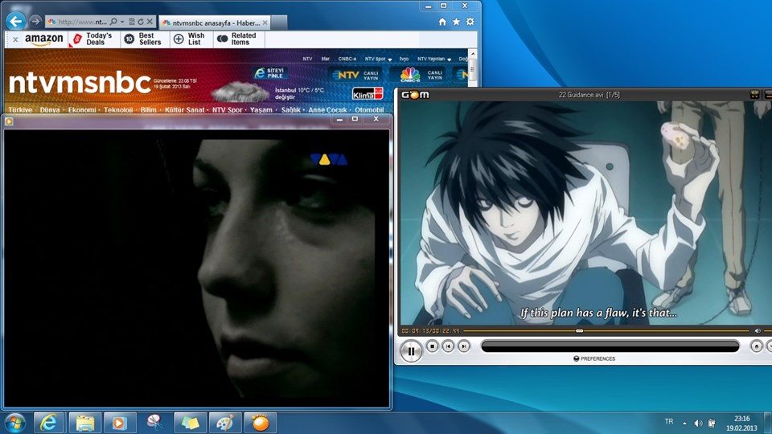Open Related Items on Amazon toolbar
Image resolution: width=772 pixels, height=434 pixels.
(x=237, y=39)
